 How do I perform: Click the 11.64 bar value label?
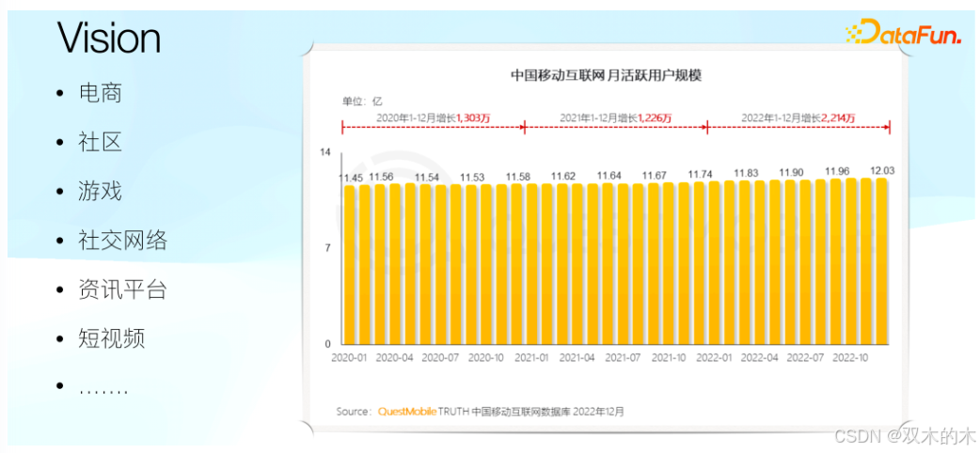(x=610, y=176)
